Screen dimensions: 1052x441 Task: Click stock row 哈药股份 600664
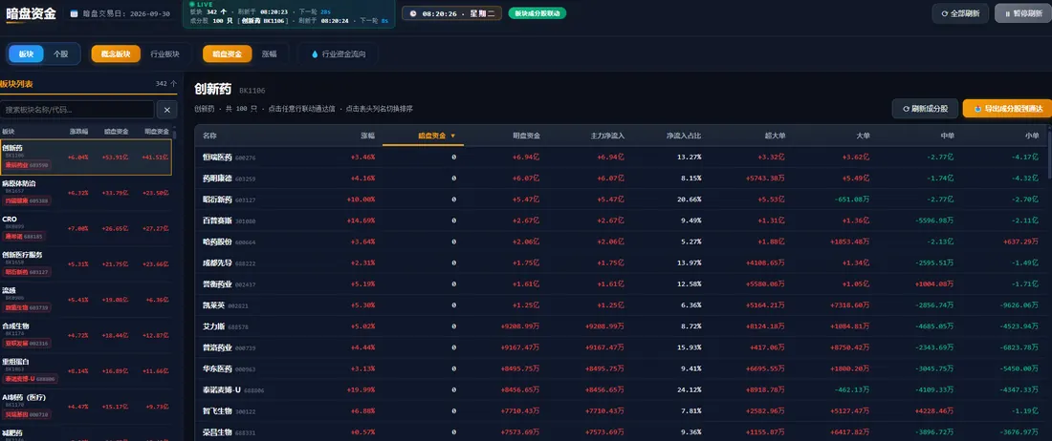pos(621,242)
